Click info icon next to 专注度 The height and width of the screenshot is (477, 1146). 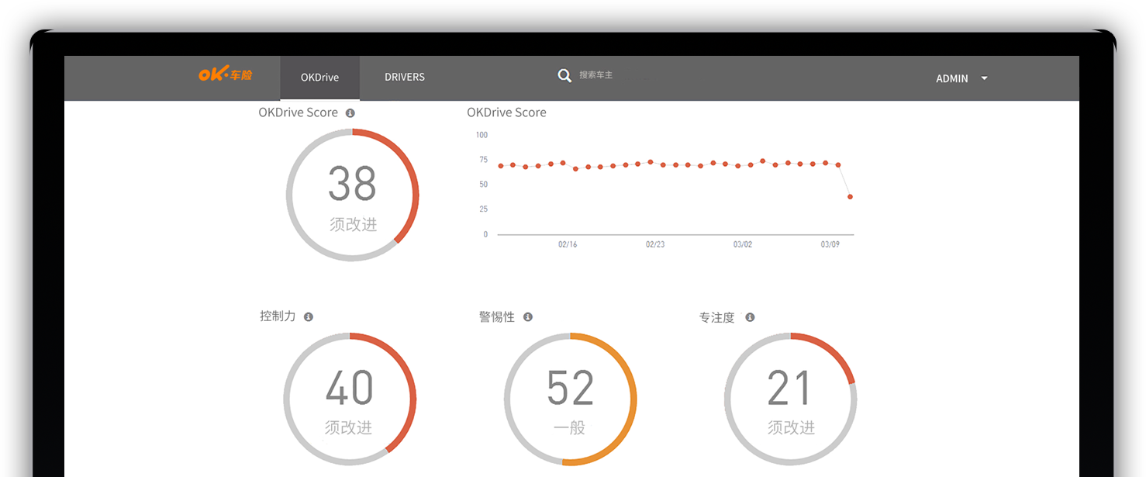click(x=750, y=317)
